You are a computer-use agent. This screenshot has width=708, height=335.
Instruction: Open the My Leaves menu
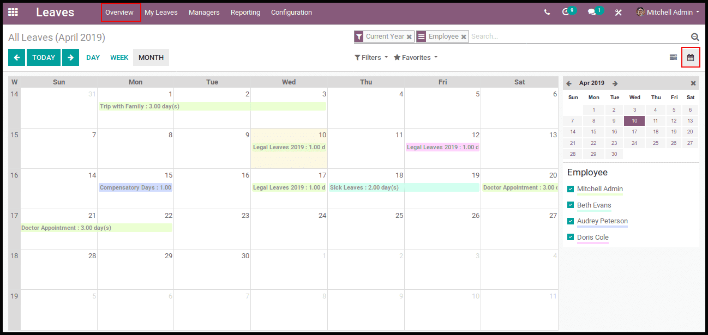(161, 12)
